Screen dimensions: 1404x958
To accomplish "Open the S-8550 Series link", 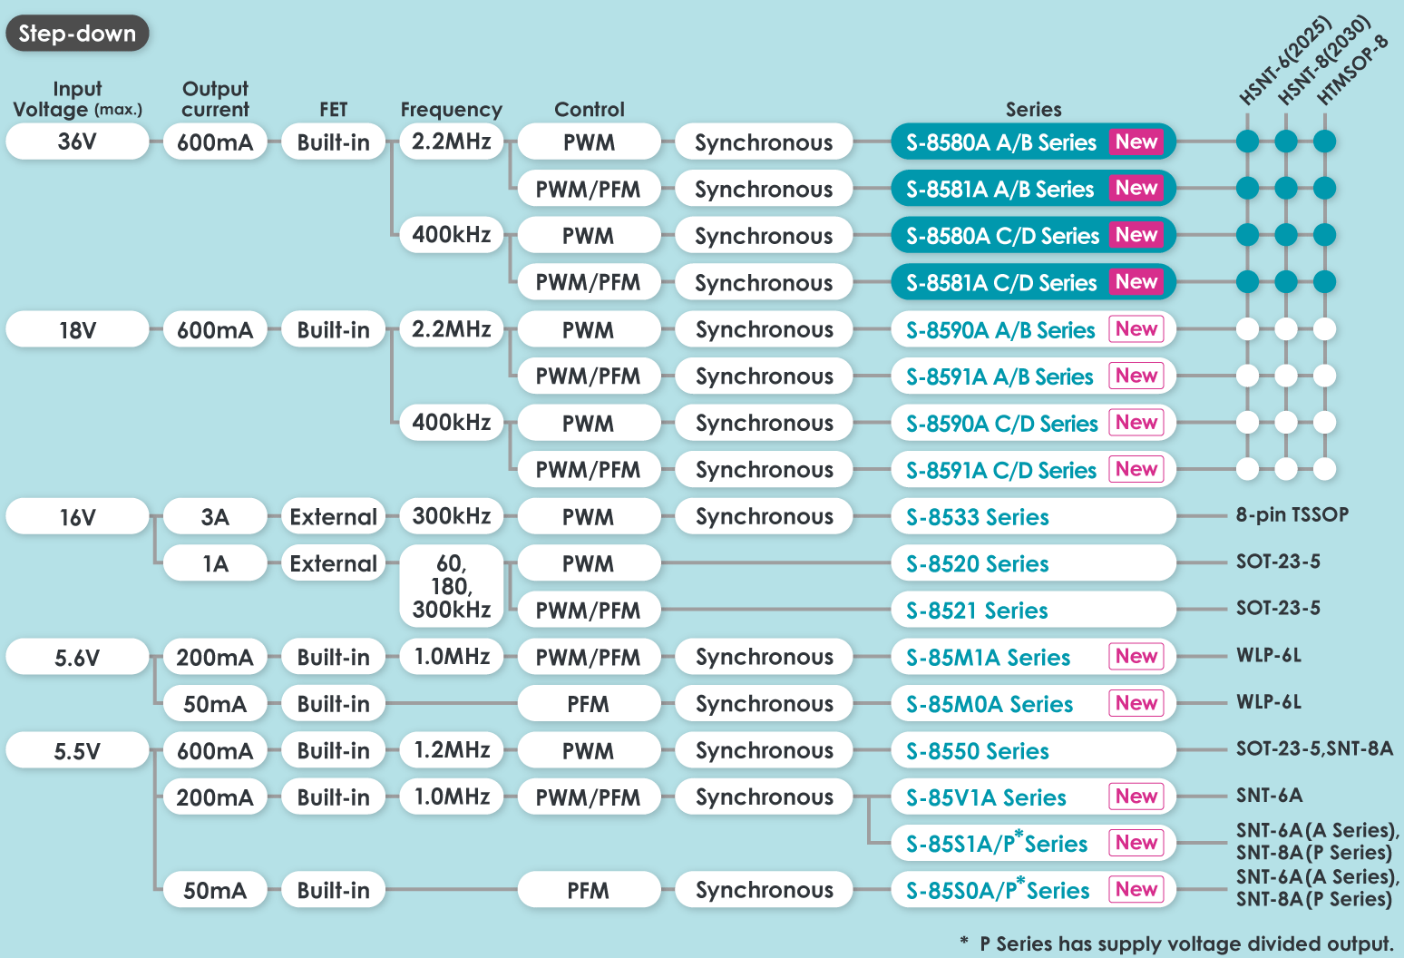I will coord(978,751).
